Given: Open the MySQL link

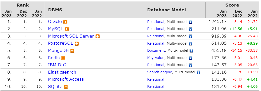Looking at the screenshot, I should 56,29.
